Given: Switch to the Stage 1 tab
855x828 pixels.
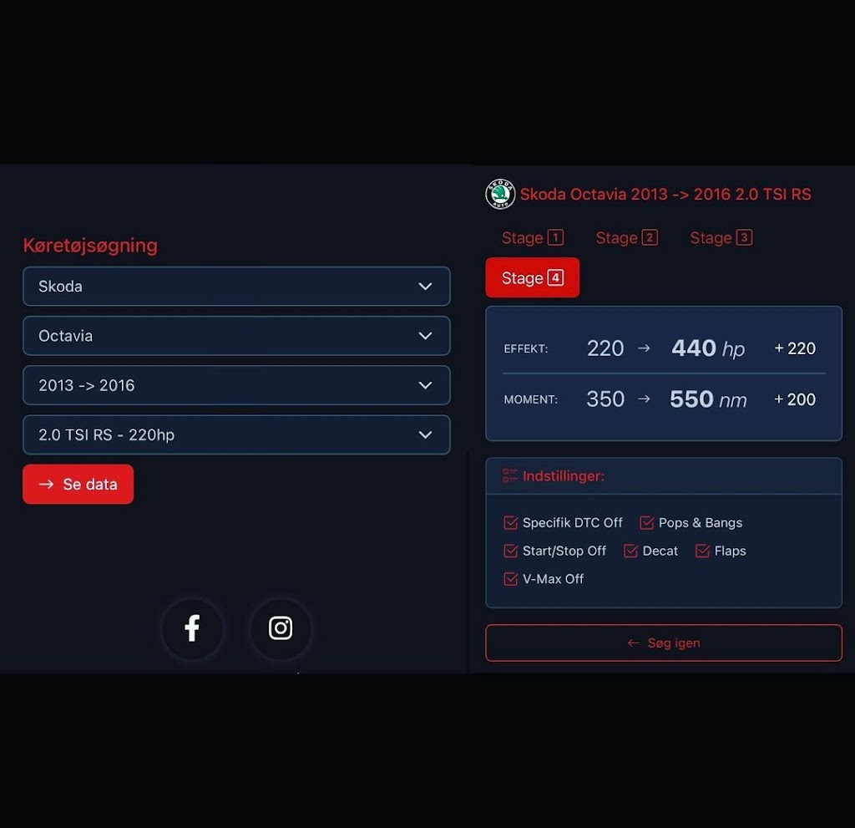Looking at the screenshot, I should [x=532, y=238].
